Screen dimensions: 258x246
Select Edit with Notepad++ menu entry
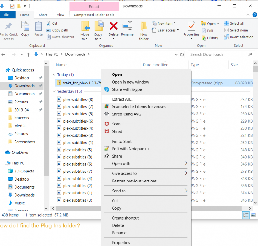pos(130,149)
